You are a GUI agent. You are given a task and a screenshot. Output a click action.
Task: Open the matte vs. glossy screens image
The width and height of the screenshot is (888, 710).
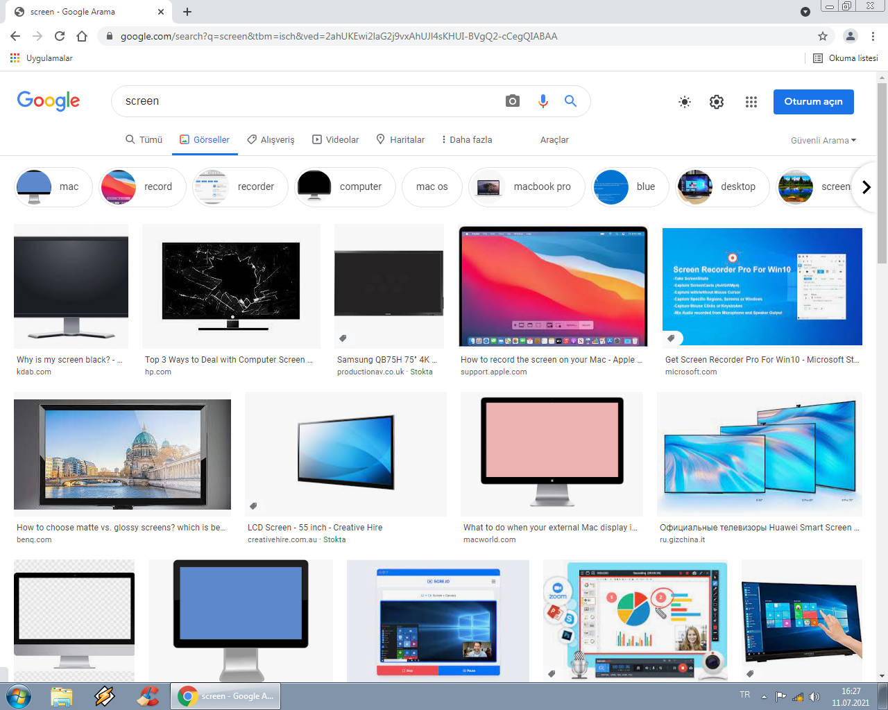point(122,454)
